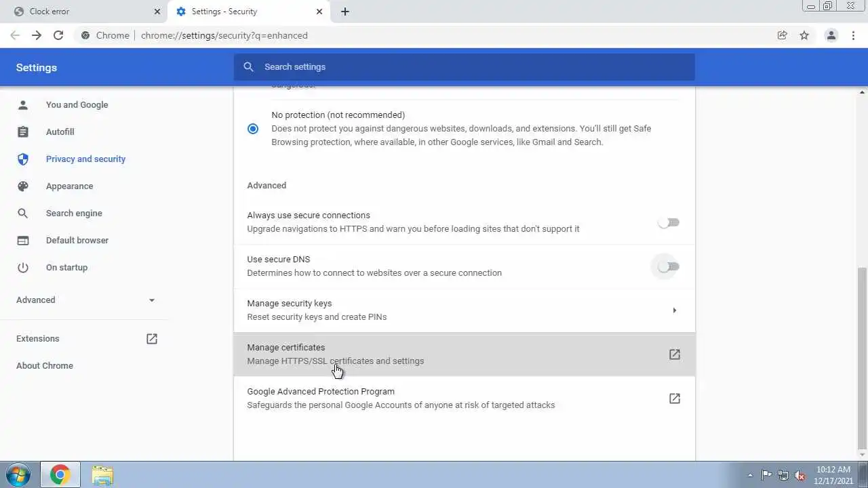Open File Explorer from the taskbar
Screen dimensions: 868x488
[102, 475]
